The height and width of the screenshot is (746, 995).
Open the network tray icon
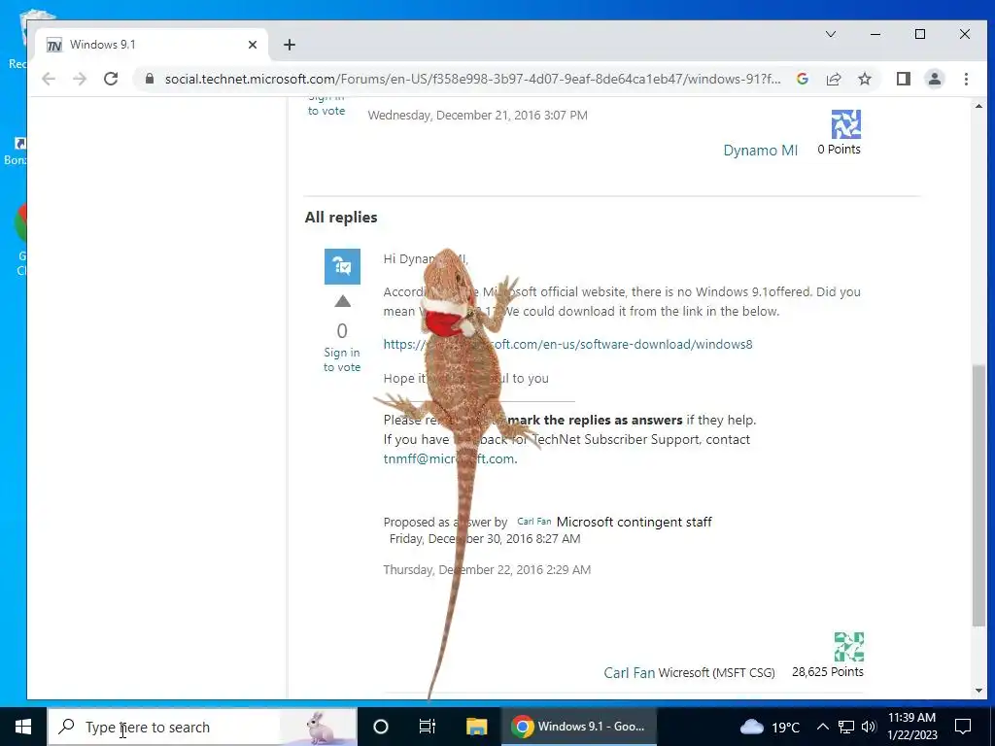(x=846, y=727)
